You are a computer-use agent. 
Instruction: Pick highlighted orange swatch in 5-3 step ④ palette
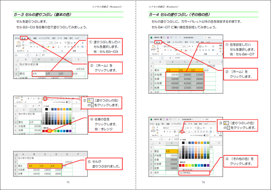coord(50,131)
